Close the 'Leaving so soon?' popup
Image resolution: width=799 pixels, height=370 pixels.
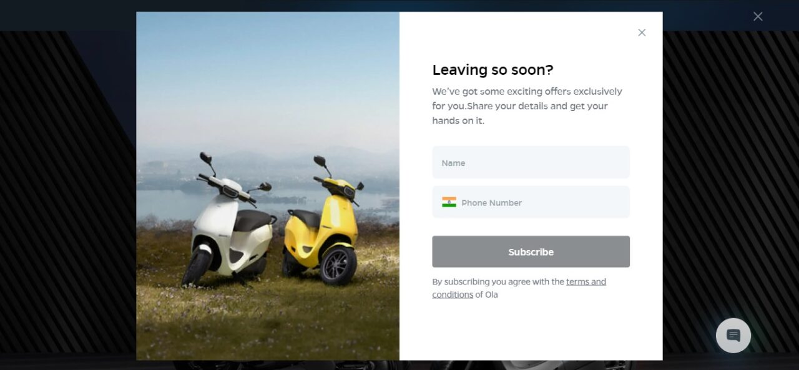(x=642, y=32)
